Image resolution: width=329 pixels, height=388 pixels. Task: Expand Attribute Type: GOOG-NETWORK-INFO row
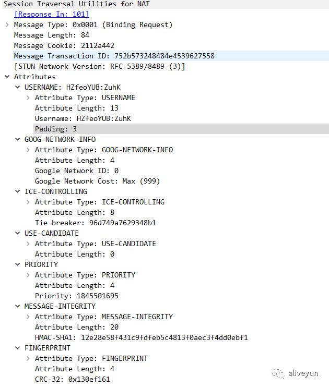pyautogui.click(x=28, y=150)
